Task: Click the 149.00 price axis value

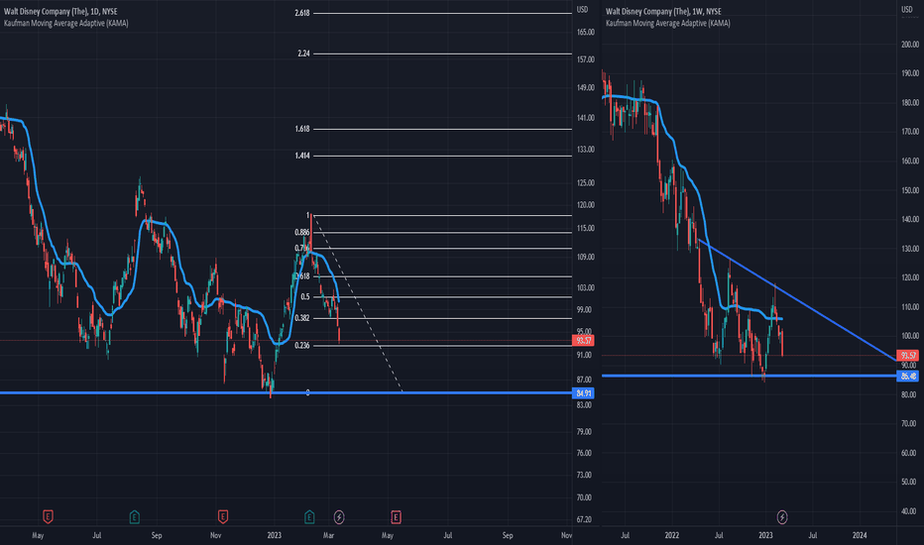Action: 585,88
